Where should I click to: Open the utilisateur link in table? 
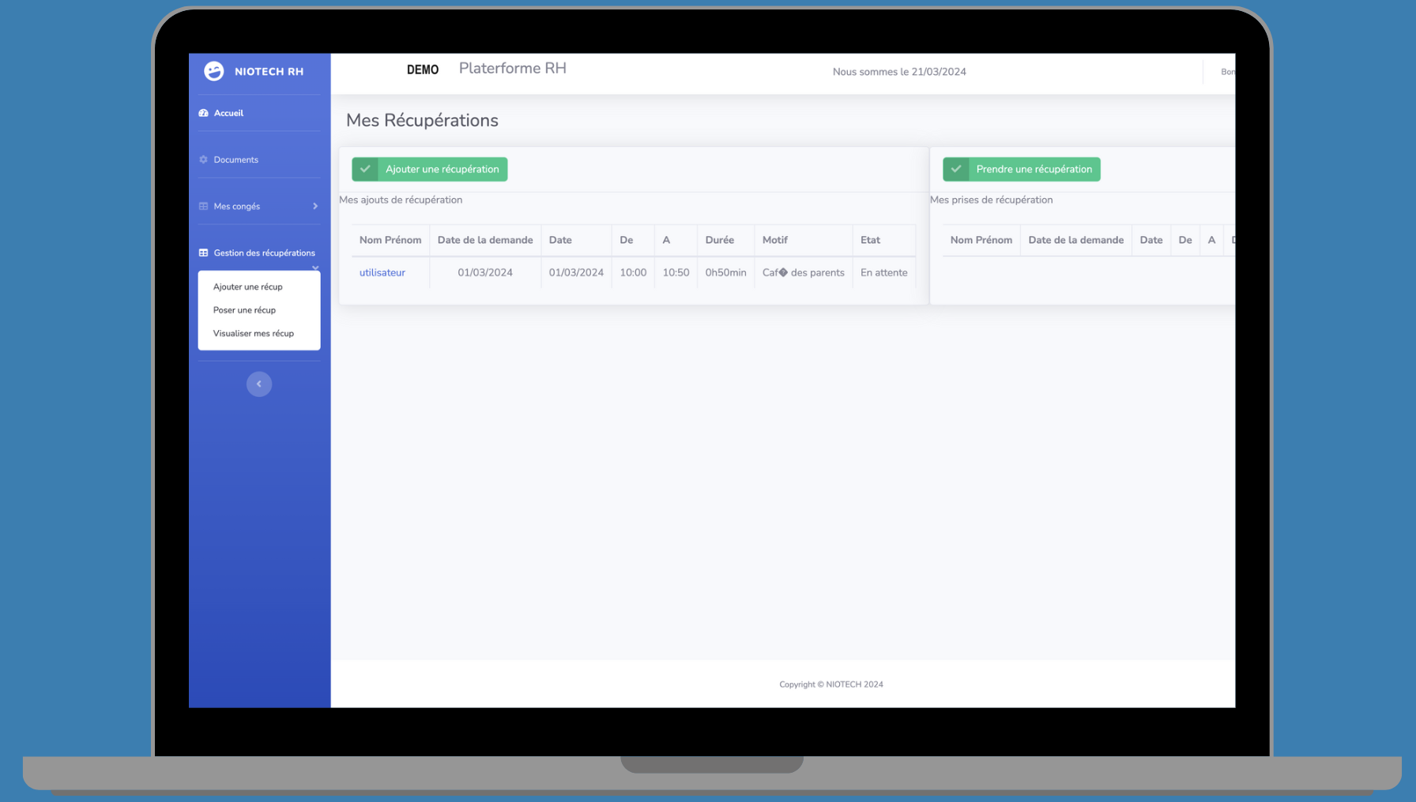coord(382,272)
